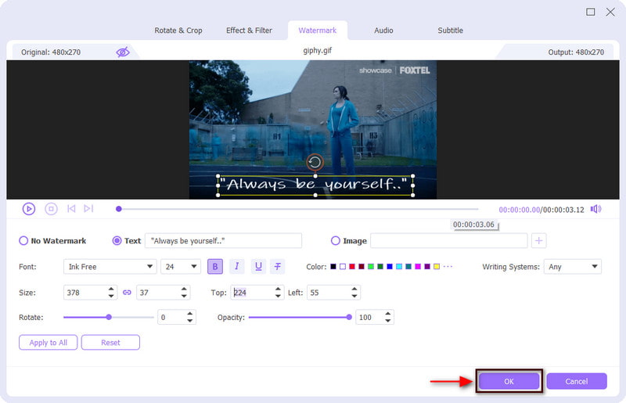Screen dimensions: 626x403
Task: Increase the Rotate value
Action: pyautogui.click(x=190, y=314)
